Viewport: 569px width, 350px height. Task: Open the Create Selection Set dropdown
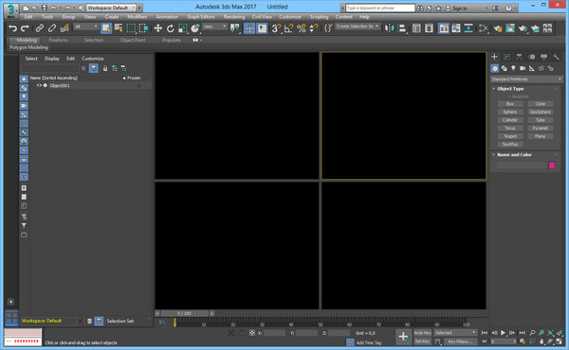[358, 26]
